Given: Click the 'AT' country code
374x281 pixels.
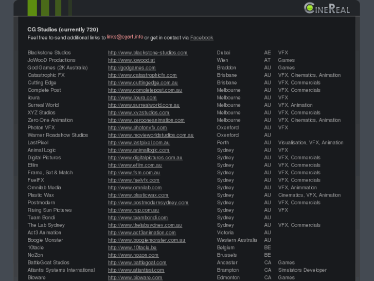Looking at the screenshot, I should [x=267, y=60].
